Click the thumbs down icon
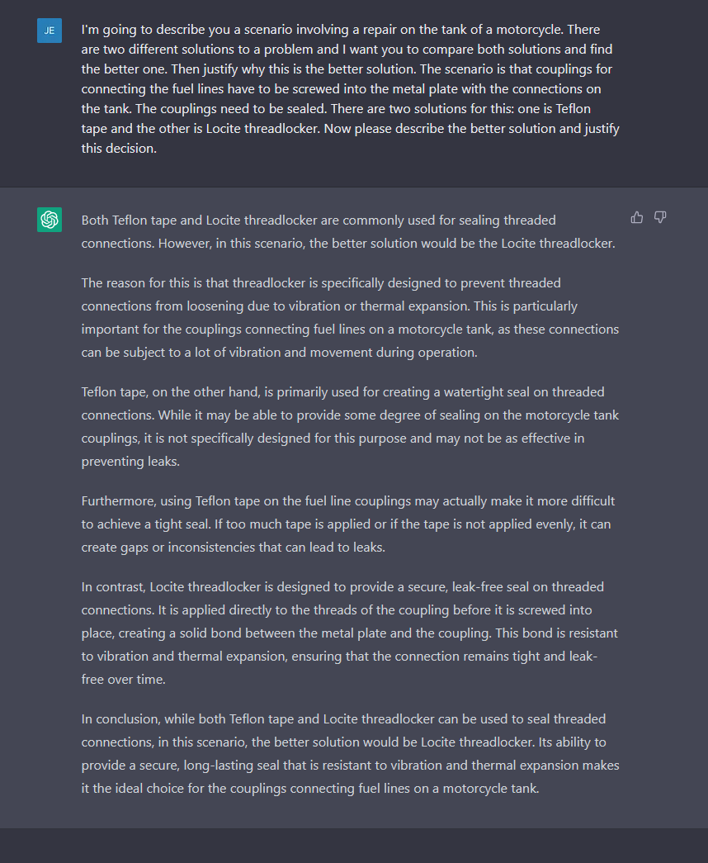The image size is (708, 863). pyautogui.click(x=660, y=217)
